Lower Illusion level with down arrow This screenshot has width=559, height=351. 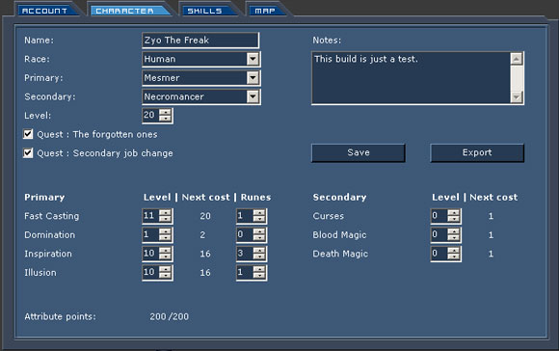(165, 276)
